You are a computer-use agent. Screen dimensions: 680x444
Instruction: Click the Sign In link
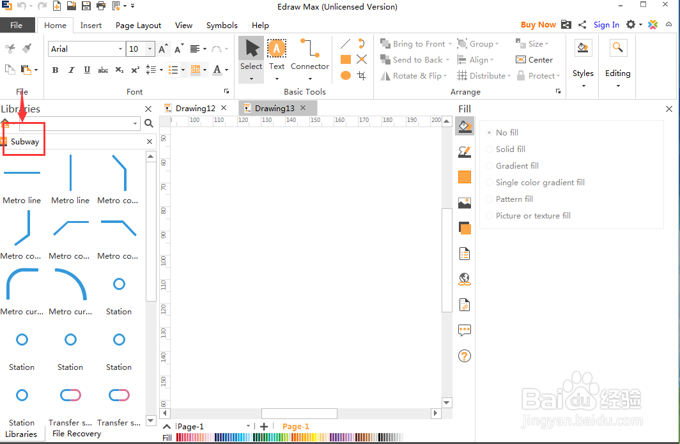607,25
